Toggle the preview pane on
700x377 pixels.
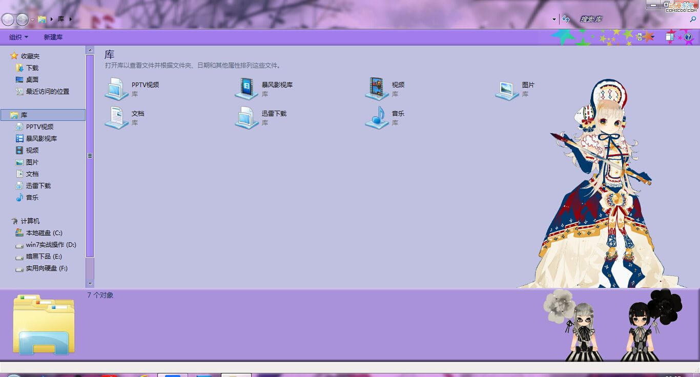670,36
